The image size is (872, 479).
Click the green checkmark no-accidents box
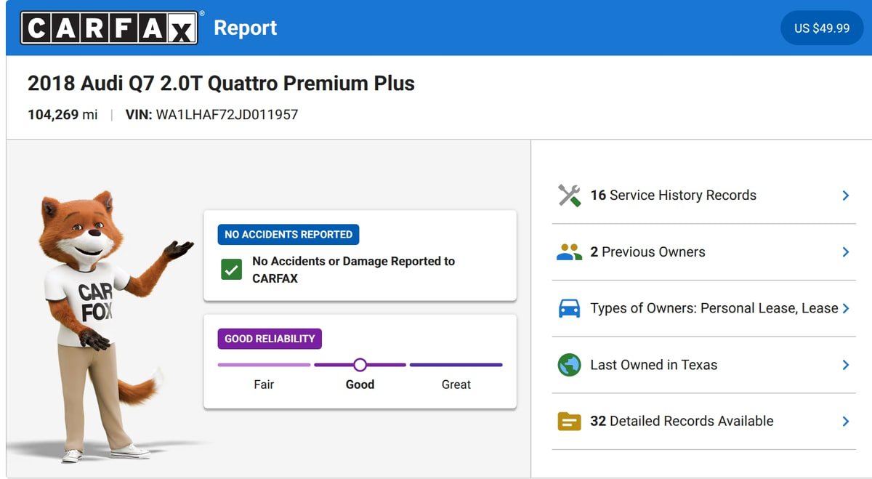(x=231, y=270)
